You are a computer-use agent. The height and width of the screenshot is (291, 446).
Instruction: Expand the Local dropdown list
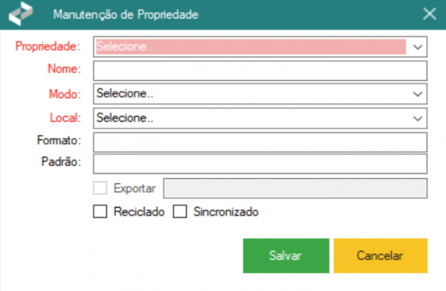pyautogui.click(x=417, y=118)
